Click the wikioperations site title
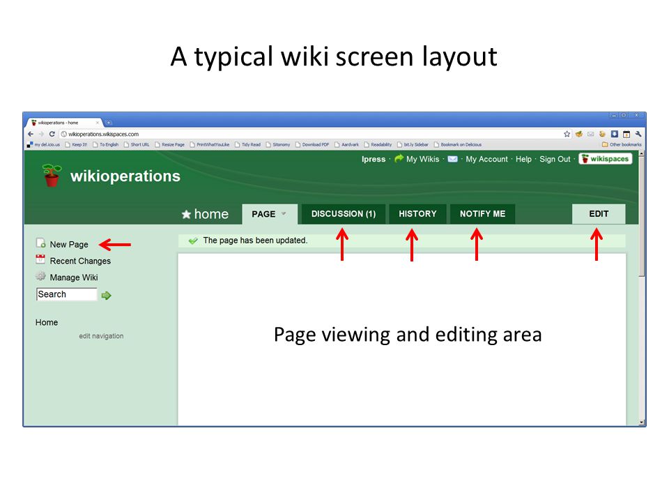The width and height of the screenshot is (669, 502). coord(125,176)
